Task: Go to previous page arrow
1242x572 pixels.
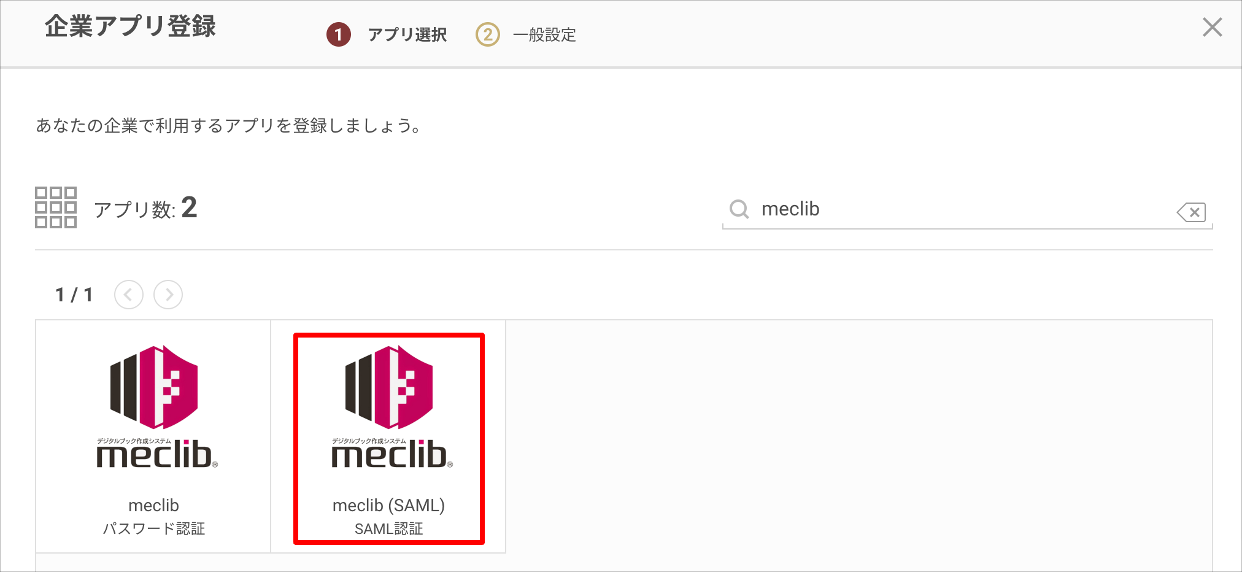Action: [x=129, y=295]
